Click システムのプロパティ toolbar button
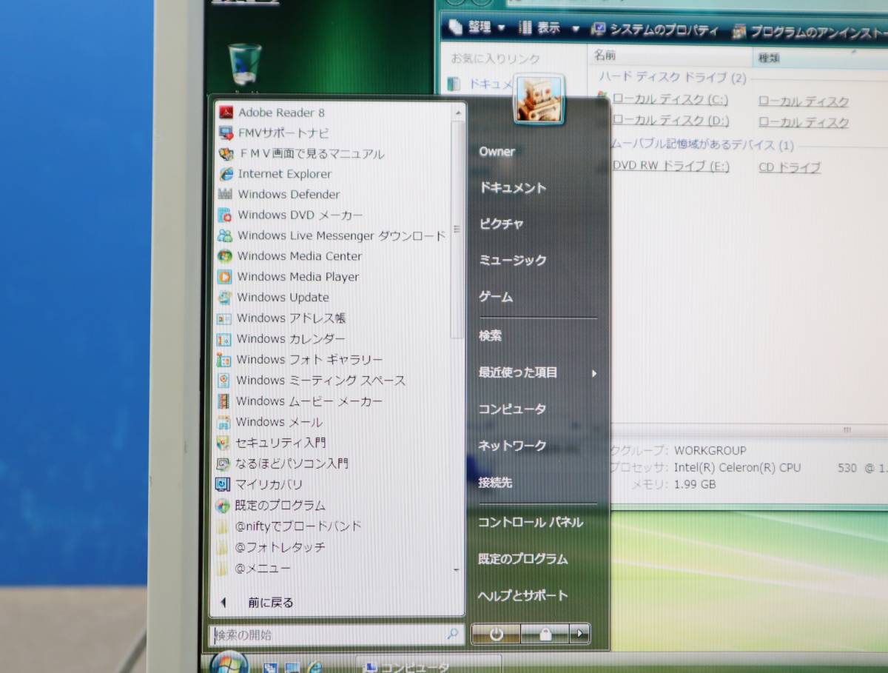Viewport: 888px width, 673px height. pos(655,30)
